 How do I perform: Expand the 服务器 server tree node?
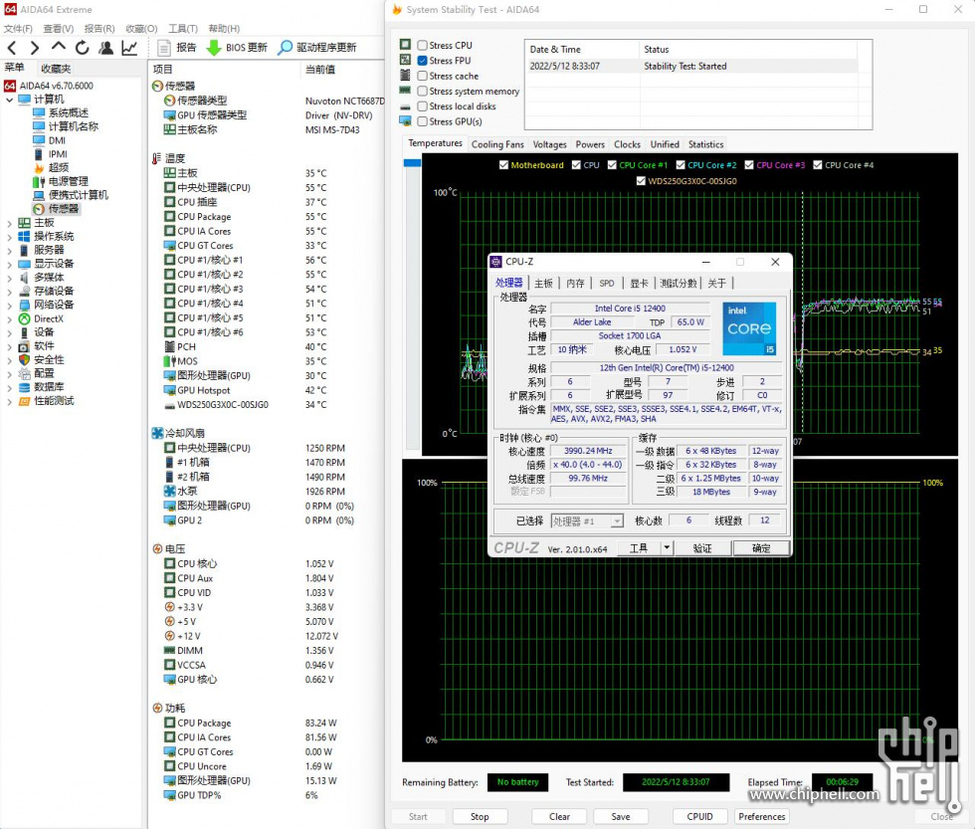point(9,250)
